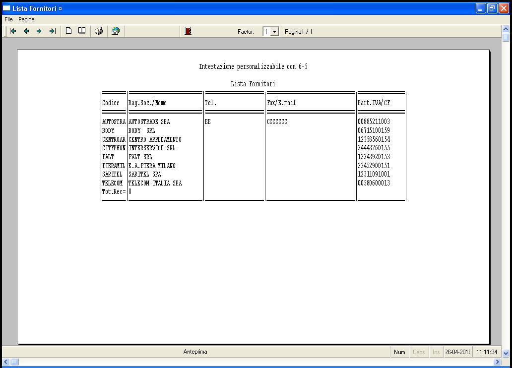Click the date 26-04-2016 in status bar
Image resolution: width=512 pixels, height=368 pixels.
(457, 352)
